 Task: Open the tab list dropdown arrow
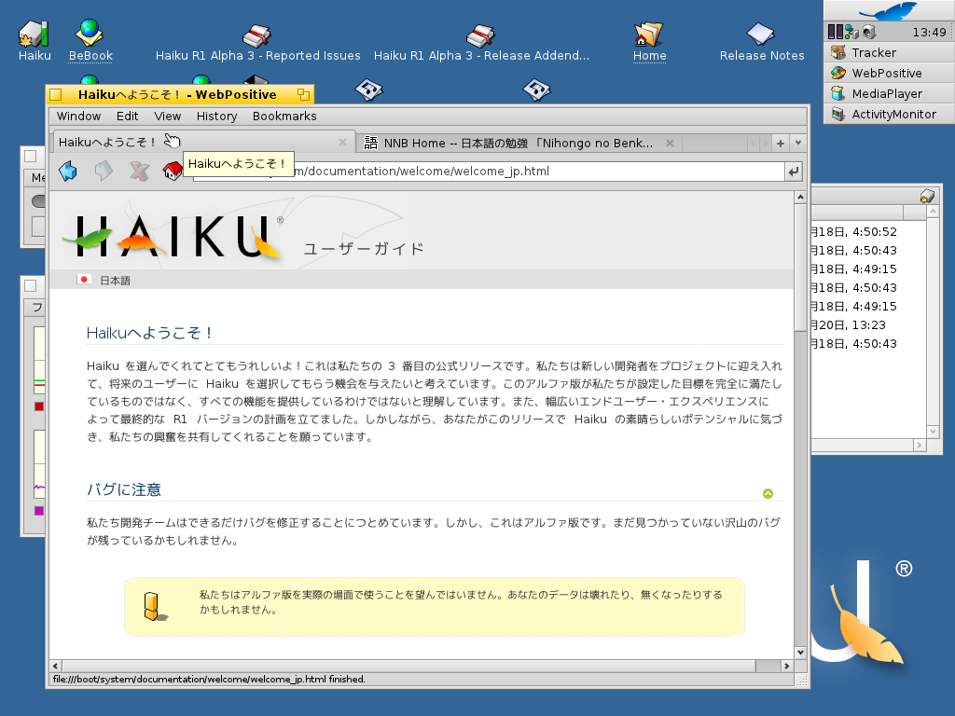tap(797, 143)
